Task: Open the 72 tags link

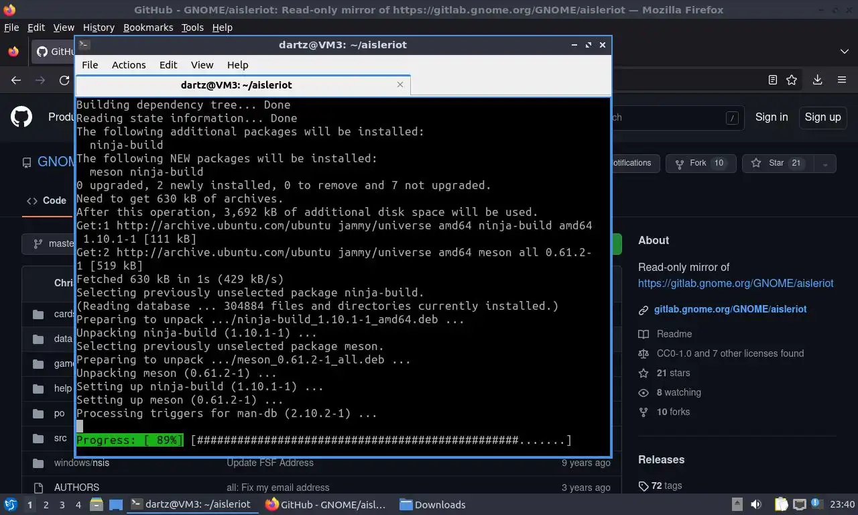Action: pyautogui.click(x=666, y=485)
